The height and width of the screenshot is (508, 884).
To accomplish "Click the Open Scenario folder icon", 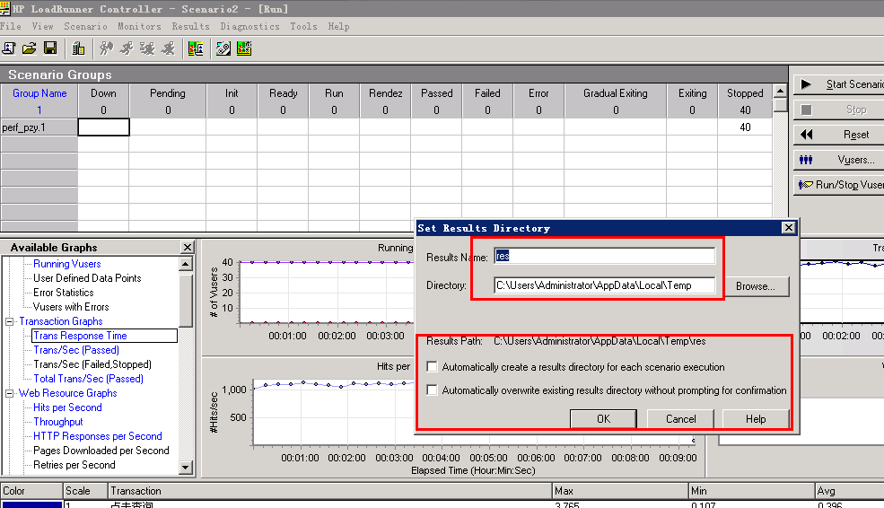I will (x=30, y=49).
